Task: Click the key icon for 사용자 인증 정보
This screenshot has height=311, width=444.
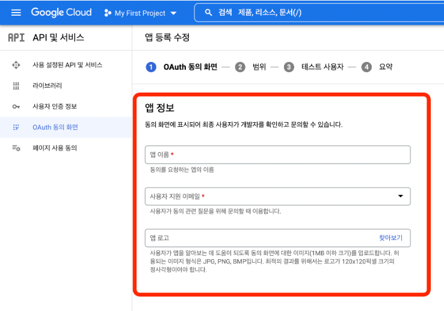Action: tap(16, 107)
